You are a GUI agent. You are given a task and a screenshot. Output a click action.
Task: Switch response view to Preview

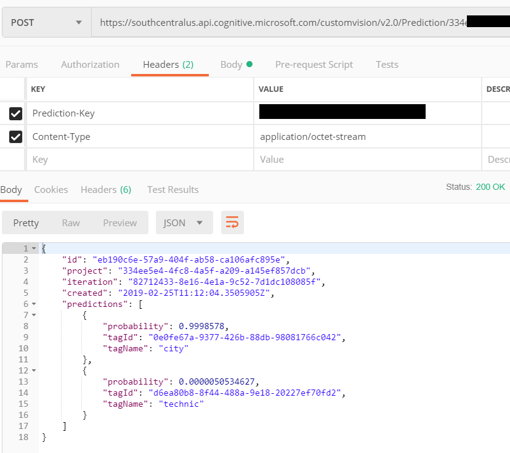pyautogui.click(x=119, y=222)
